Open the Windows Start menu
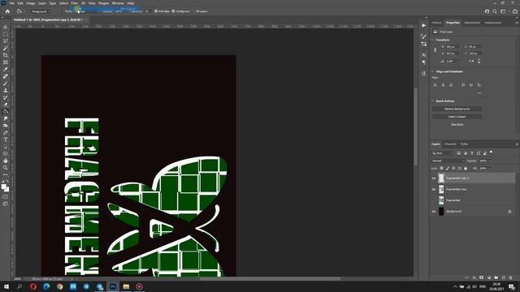 [x=6, y=286]
